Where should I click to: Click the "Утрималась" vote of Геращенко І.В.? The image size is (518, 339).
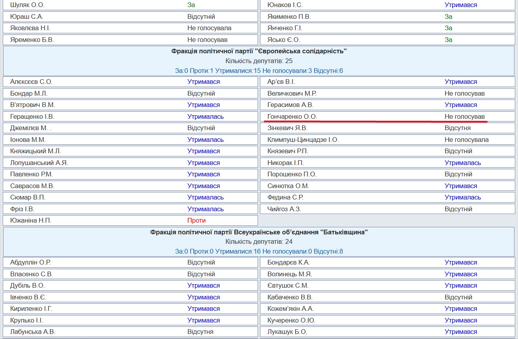205,117
